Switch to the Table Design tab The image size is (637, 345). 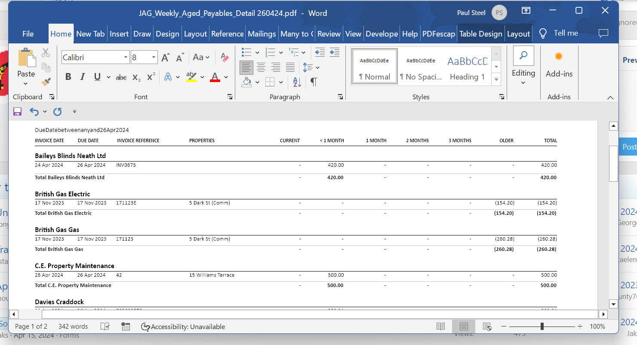[x=481, y=34]
